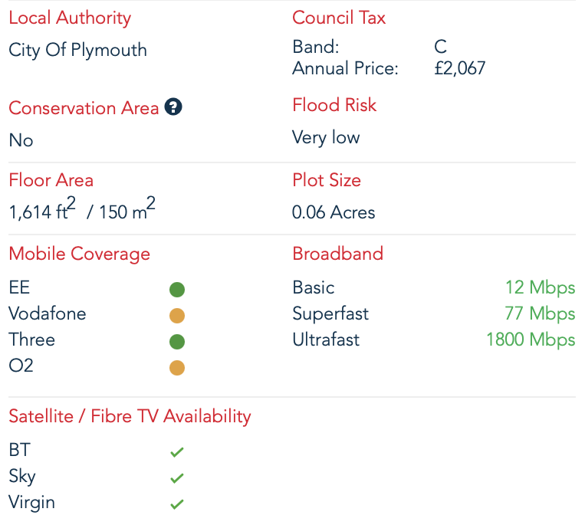Click the Virgin availability checkmark

tap(177, 504)
